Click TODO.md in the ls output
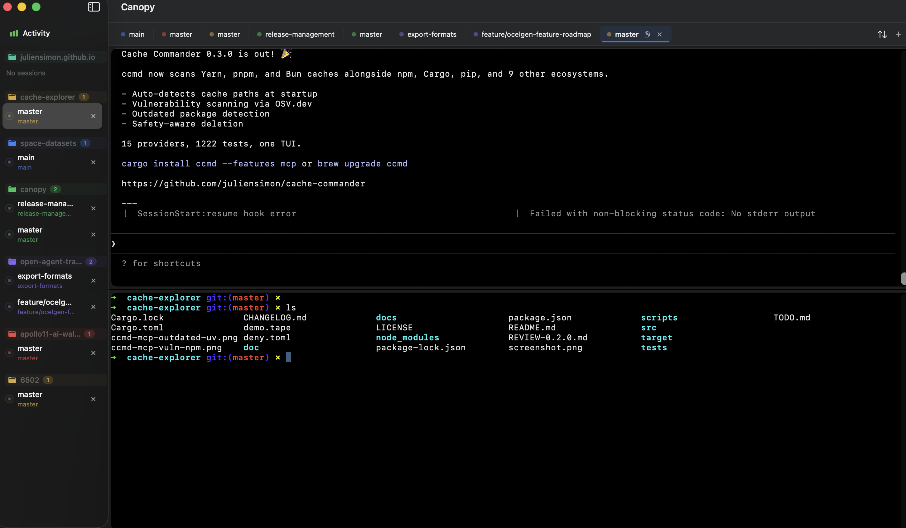The image size is (906, 528). pos(792,318)
